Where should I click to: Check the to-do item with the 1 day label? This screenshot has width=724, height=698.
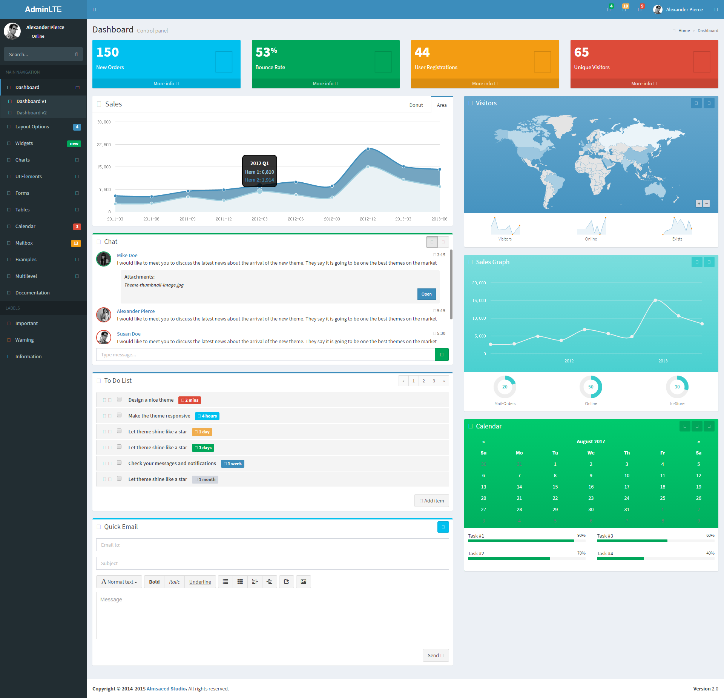pos(119,431)
